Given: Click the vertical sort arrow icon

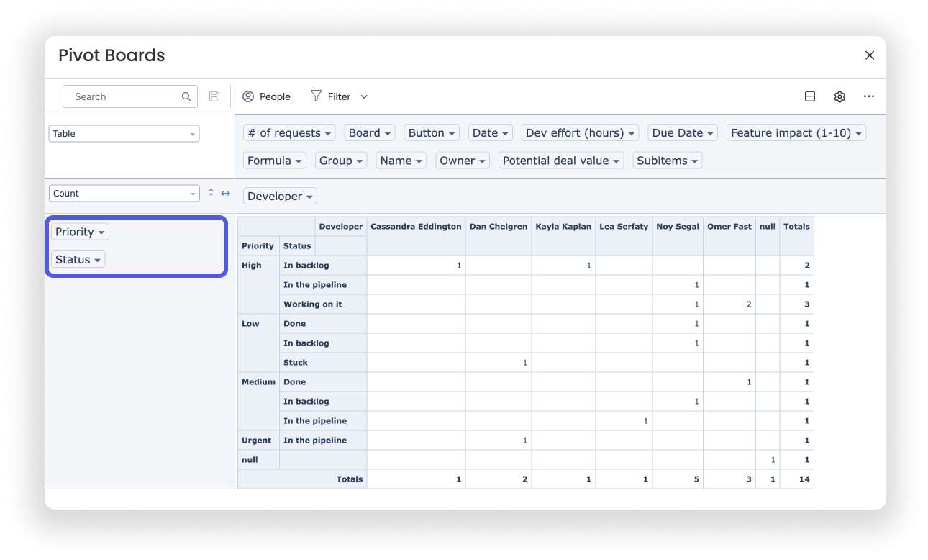Looking at the screenshot, I should pyautogui.click(x=211, y=193).
